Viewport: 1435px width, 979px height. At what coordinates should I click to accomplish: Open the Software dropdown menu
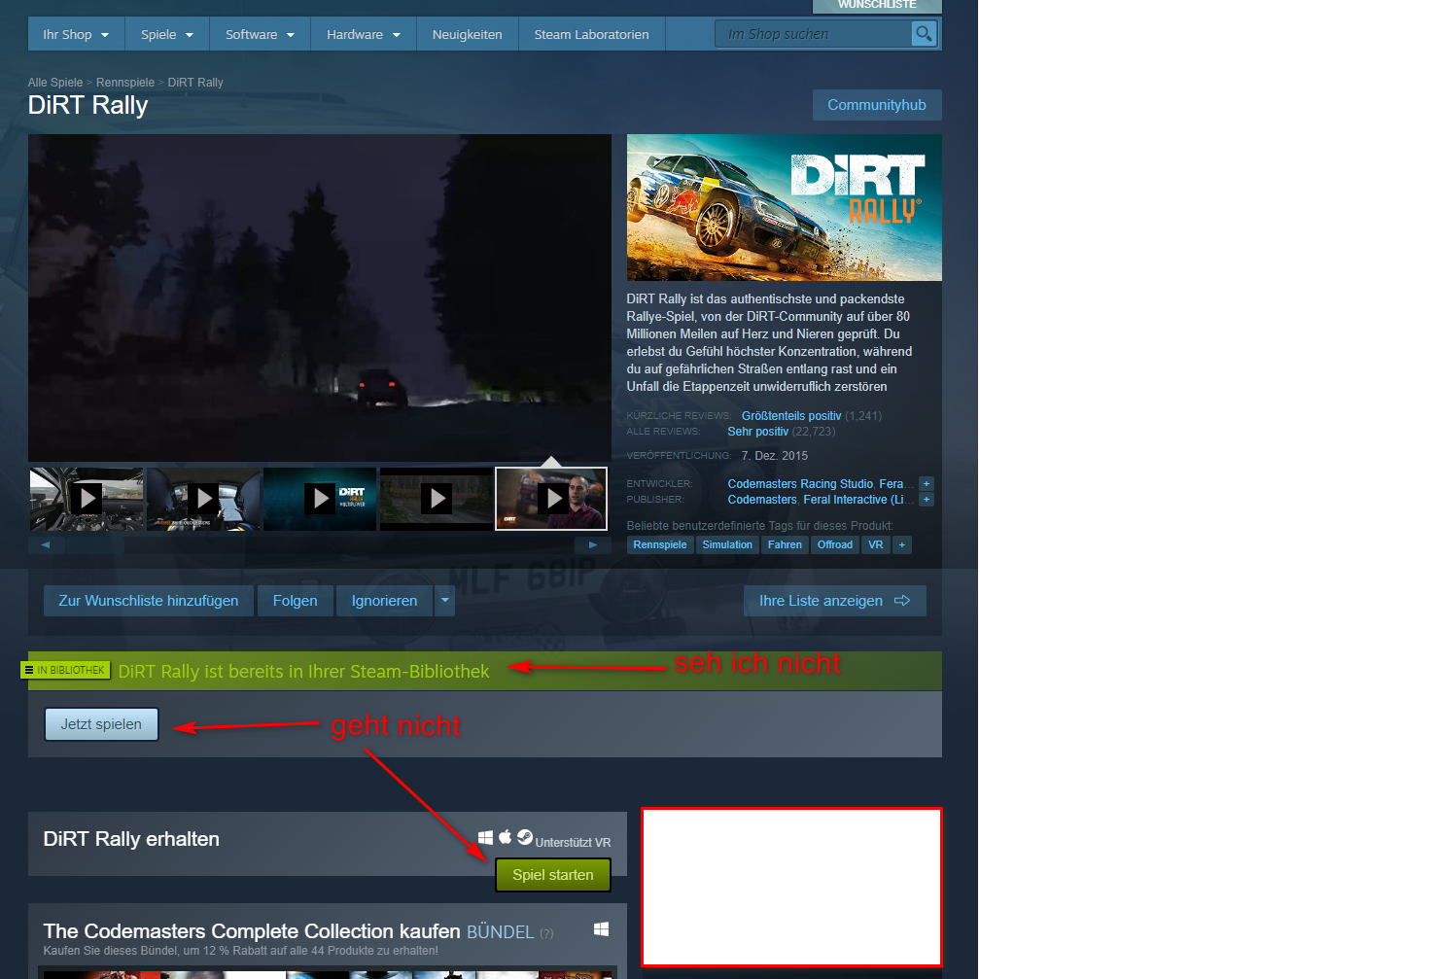coord(260,34)
